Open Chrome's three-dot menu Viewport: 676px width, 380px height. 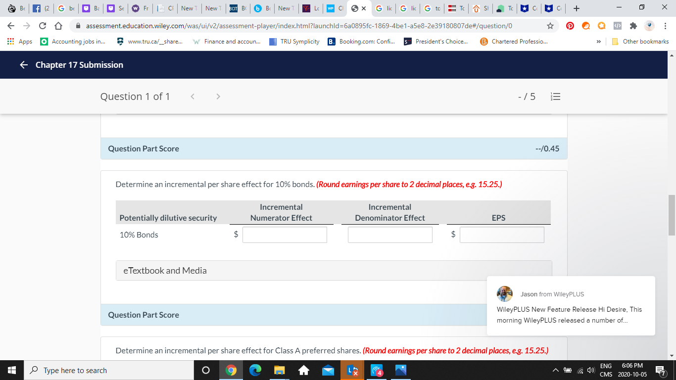click(665, 25)
